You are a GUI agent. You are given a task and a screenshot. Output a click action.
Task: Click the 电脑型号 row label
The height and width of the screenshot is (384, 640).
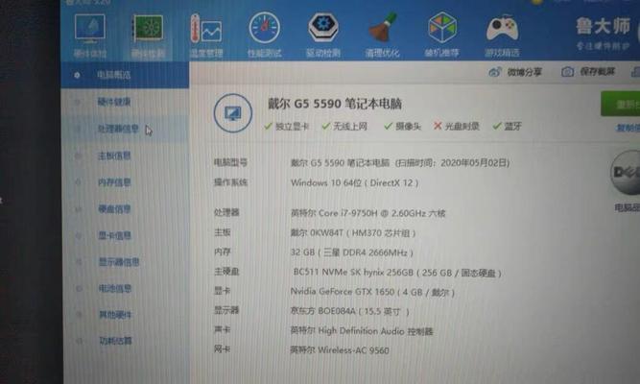(230, 162)
